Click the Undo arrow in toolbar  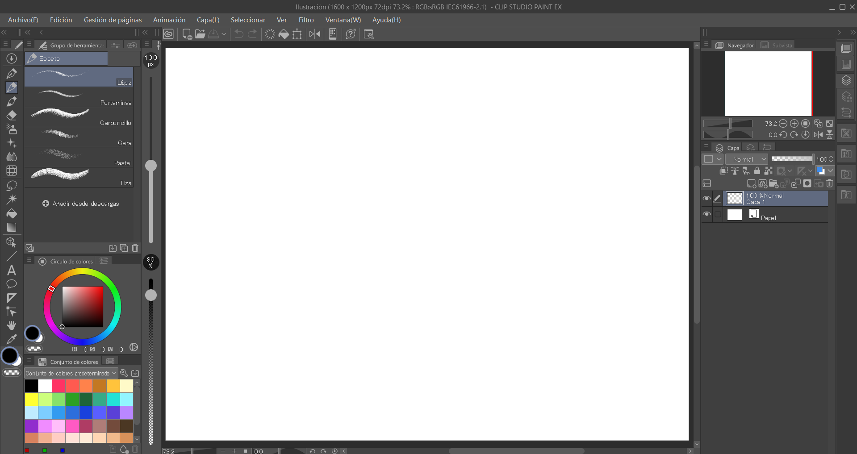click(239, 34)
